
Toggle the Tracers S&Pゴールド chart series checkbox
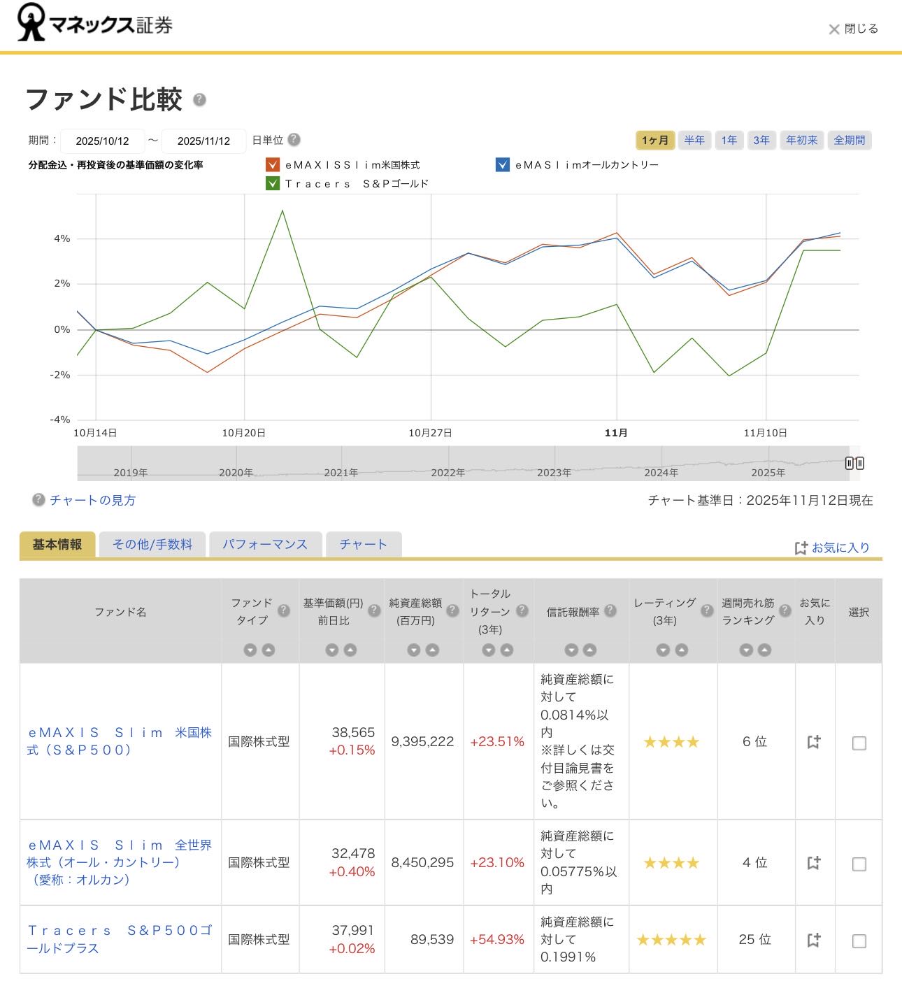coord(273,184)
